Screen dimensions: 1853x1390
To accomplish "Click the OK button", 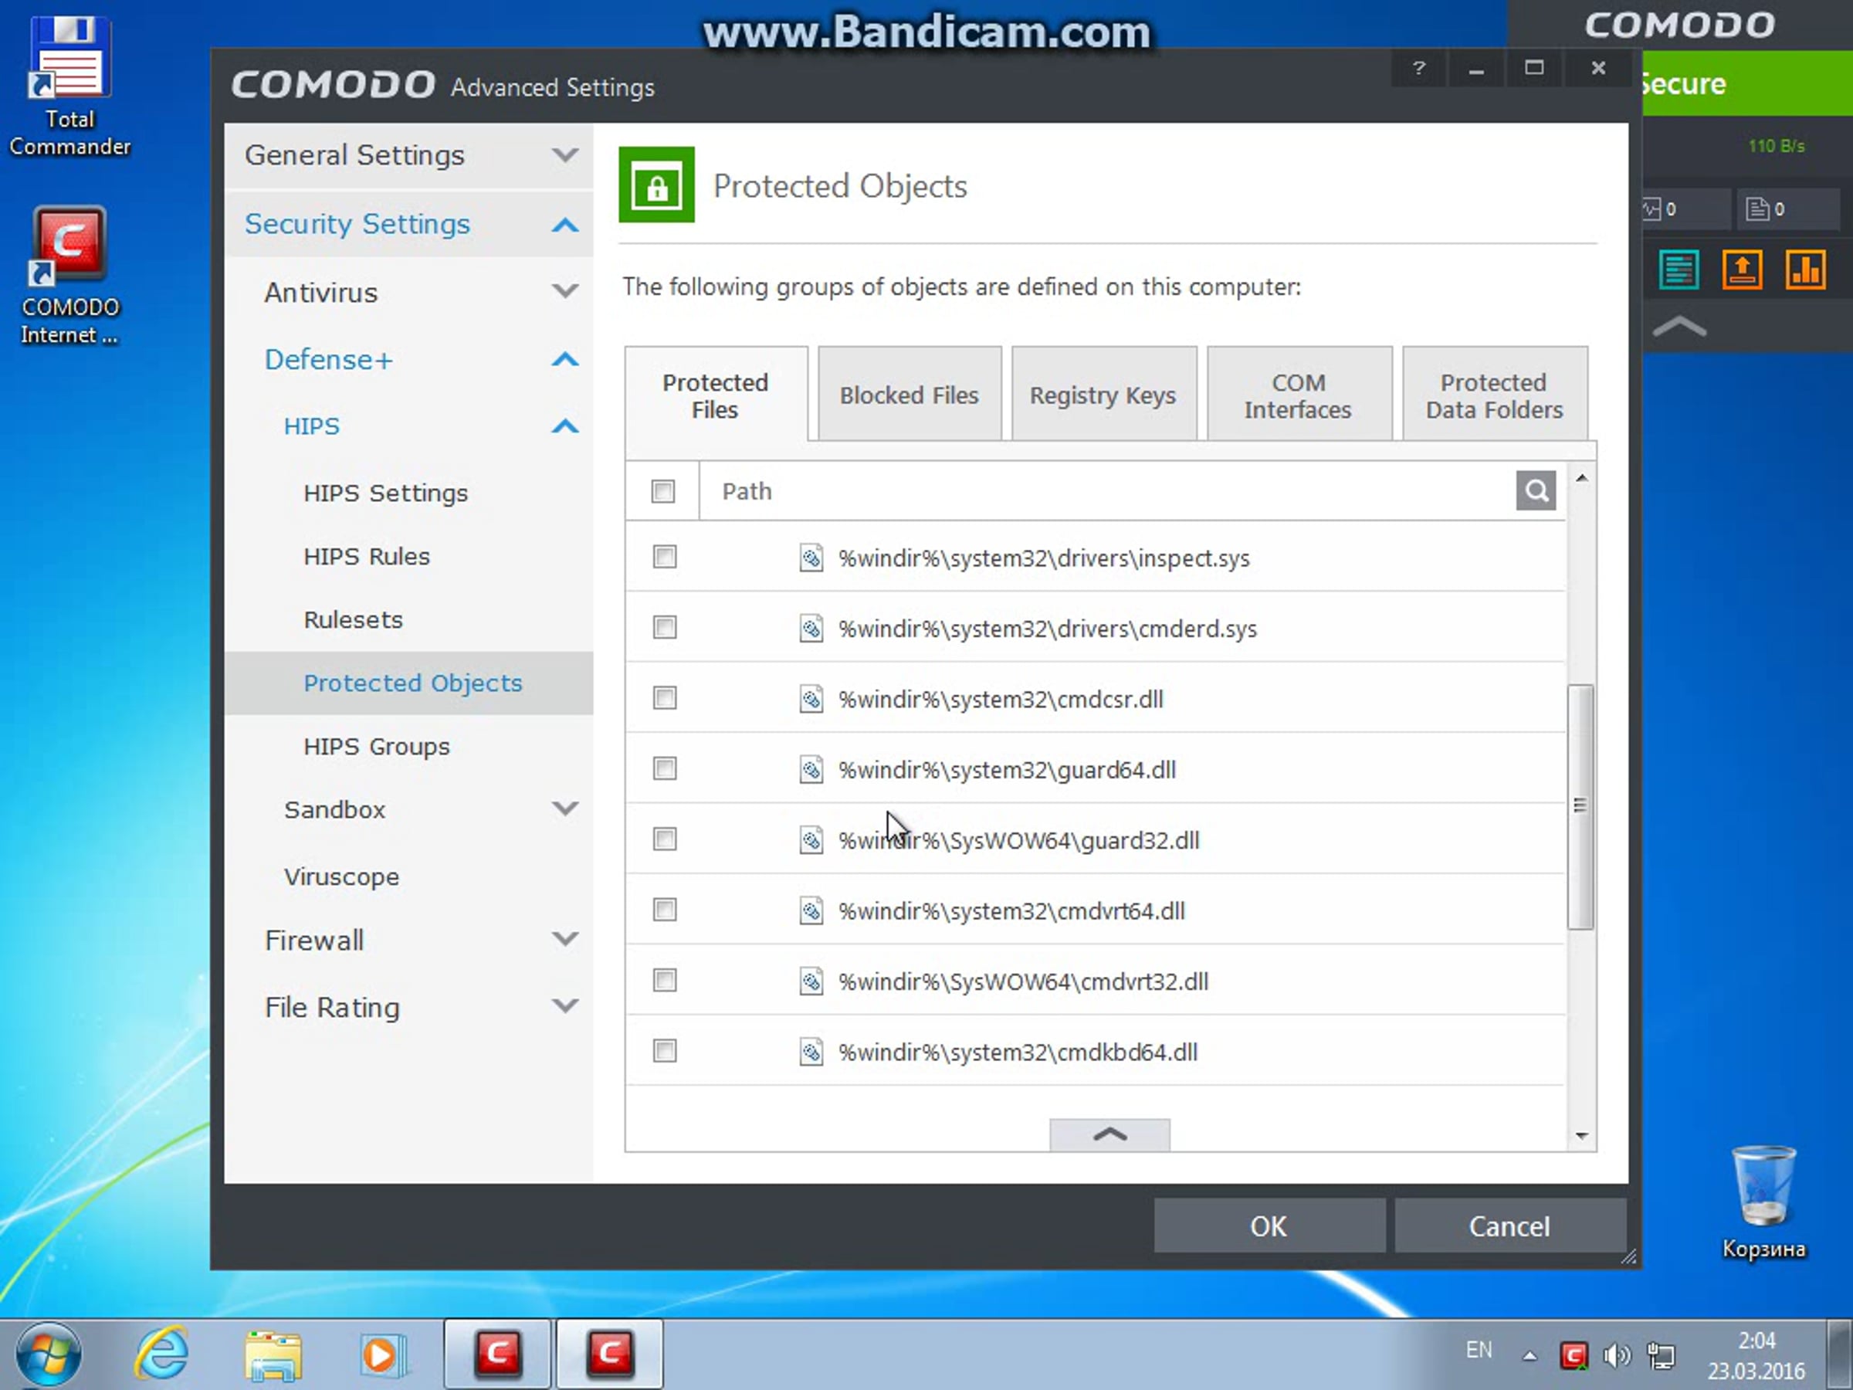I will [1269, 1226].
